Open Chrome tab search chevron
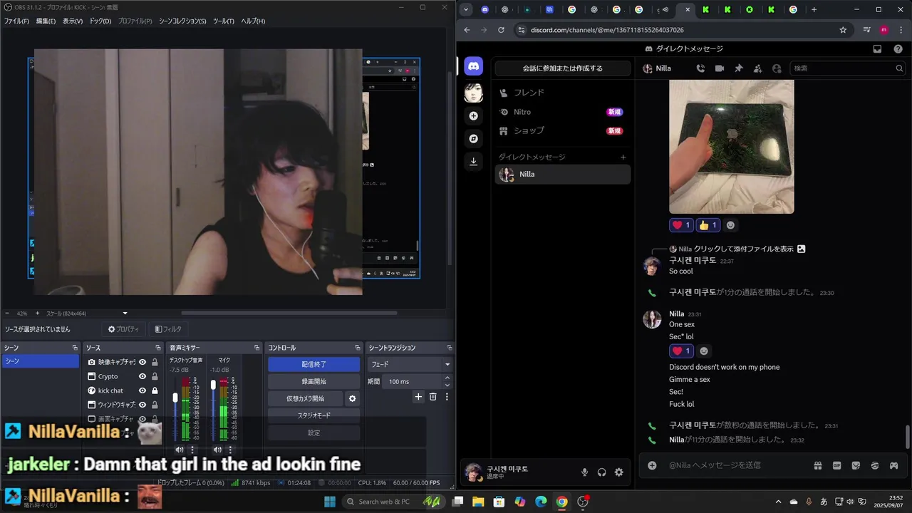 click(465, 9)
